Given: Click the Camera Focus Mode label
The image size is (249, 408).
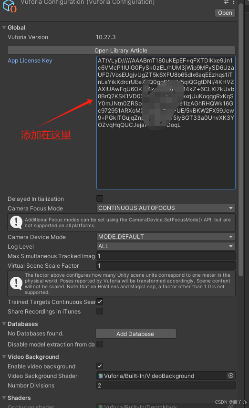Looking at the screenshot, I should pyautogui.click(x=35, y=209).
